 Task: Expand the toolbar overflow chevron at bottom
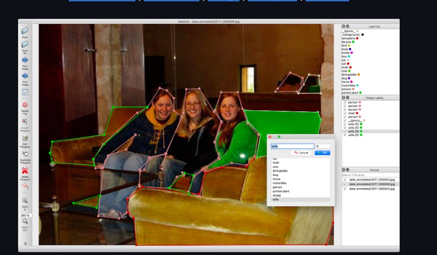[x=25, y=243]
